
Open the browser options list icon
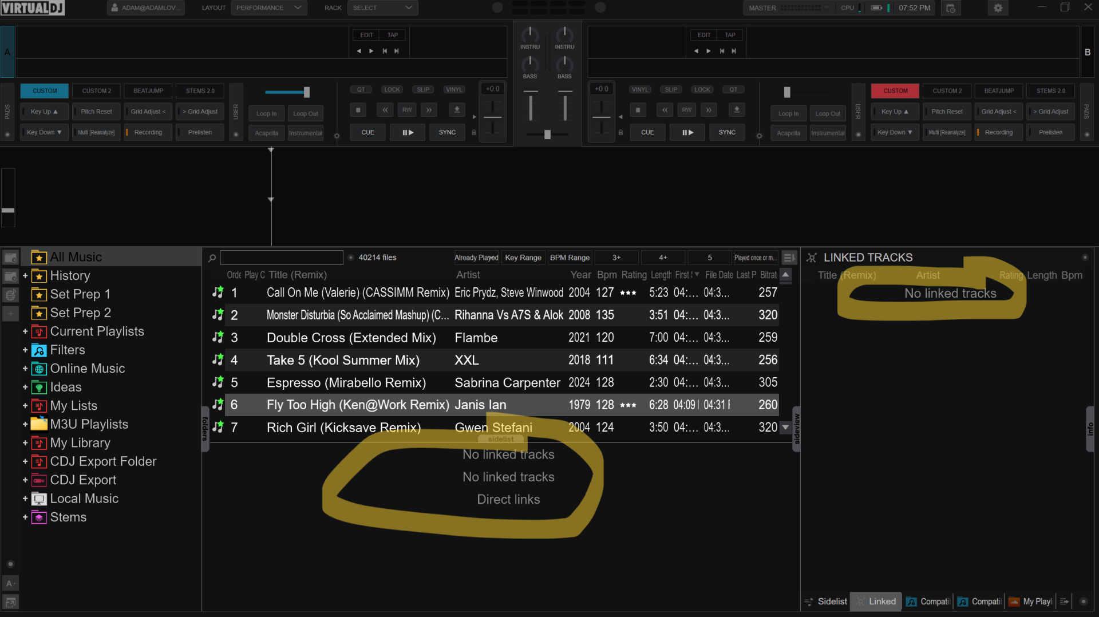[788, 258]
